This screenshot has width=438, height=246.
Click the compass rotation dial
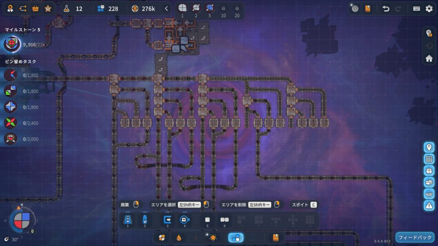tap(22, 220)
